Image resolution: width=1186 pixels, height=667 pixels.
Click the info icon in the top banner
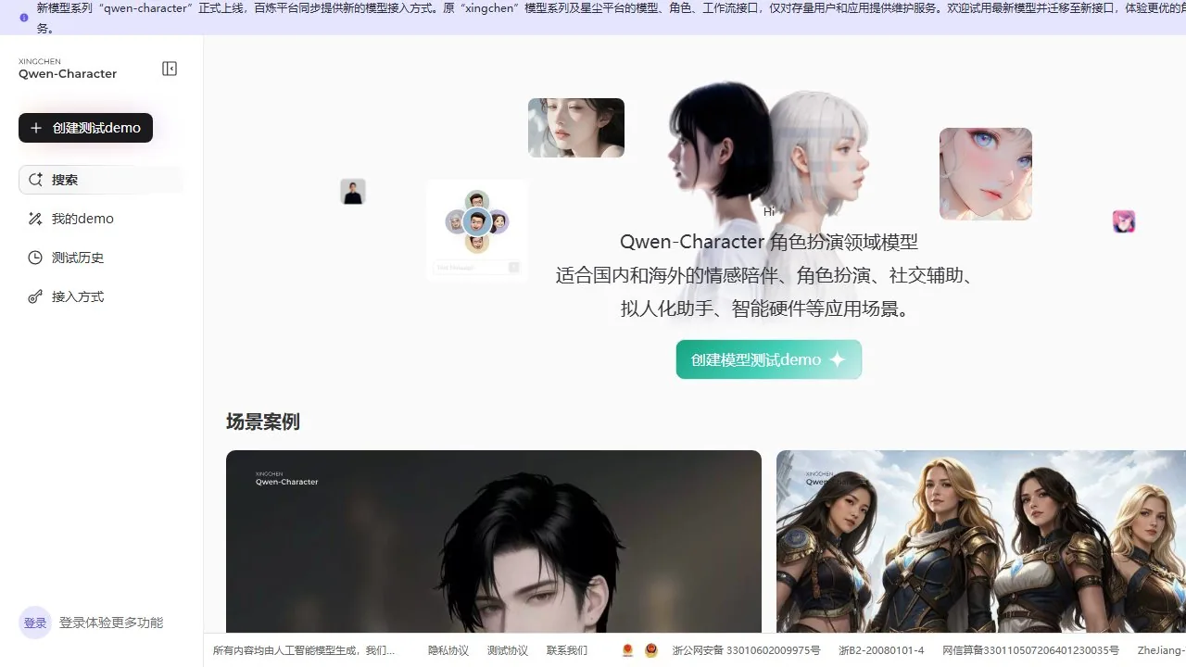coord(24,18)
